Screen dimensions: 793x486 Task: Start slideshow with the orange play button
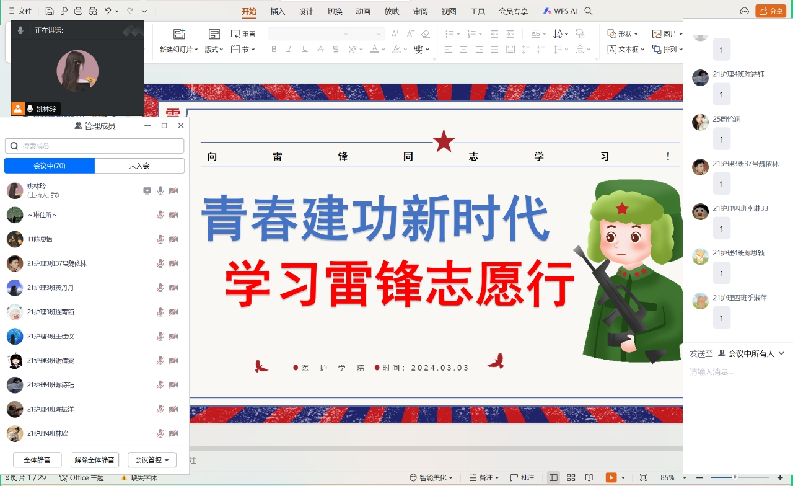click(x=611, y=477)
